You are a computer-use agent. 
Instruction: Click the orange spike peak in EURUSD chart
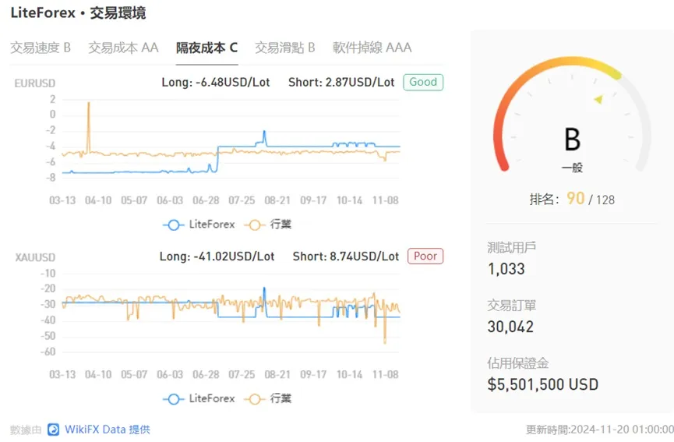click(x=89, y=103)
